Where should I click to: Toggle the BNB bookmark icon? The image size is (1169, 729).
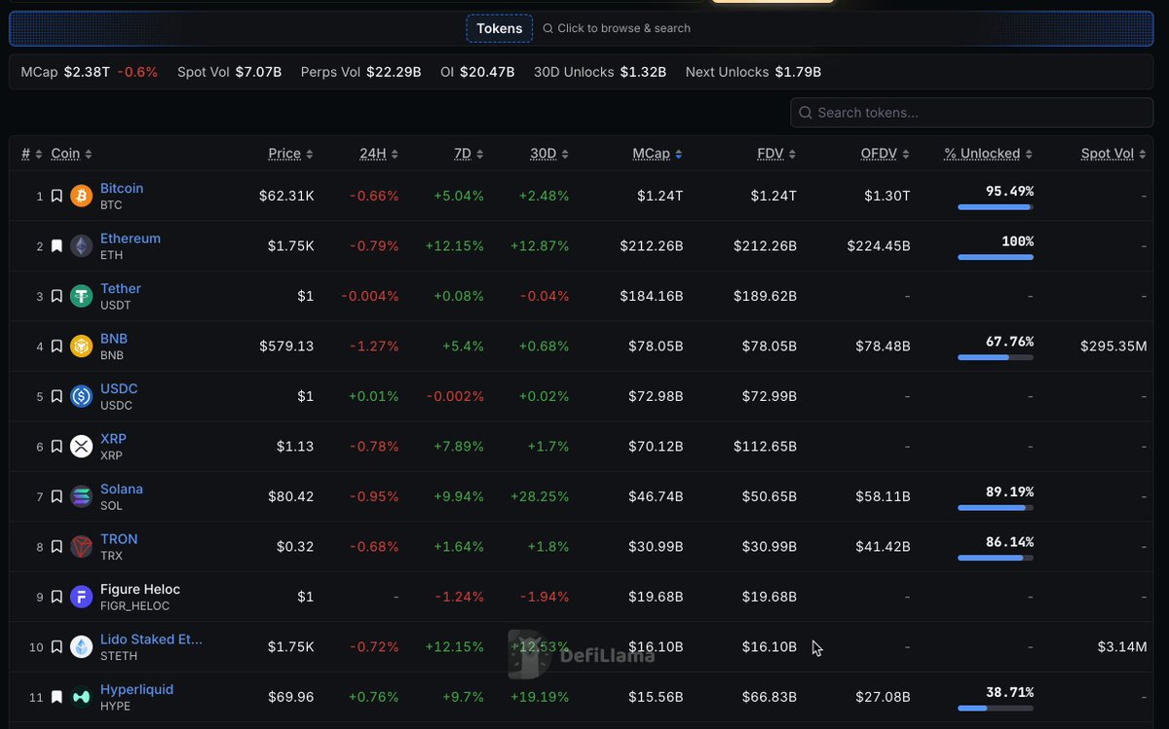click(x=57, y=346)
